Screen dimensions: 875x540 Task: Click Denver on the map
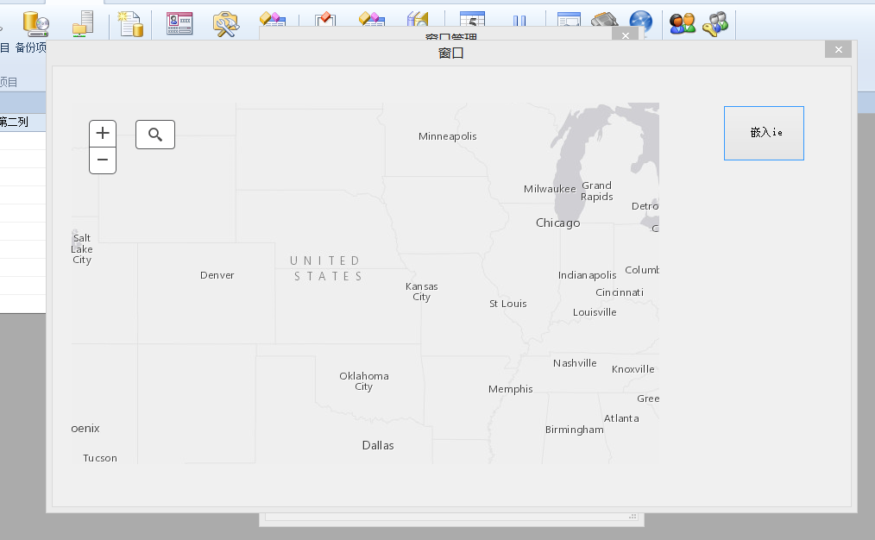[217, 275]
